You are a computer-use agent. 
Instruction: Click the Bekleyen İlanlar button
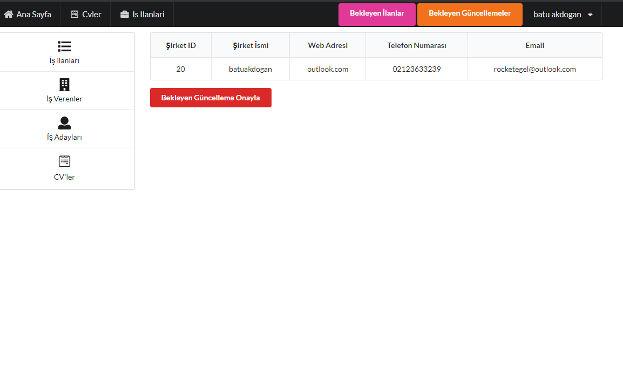tap(377, 14)
